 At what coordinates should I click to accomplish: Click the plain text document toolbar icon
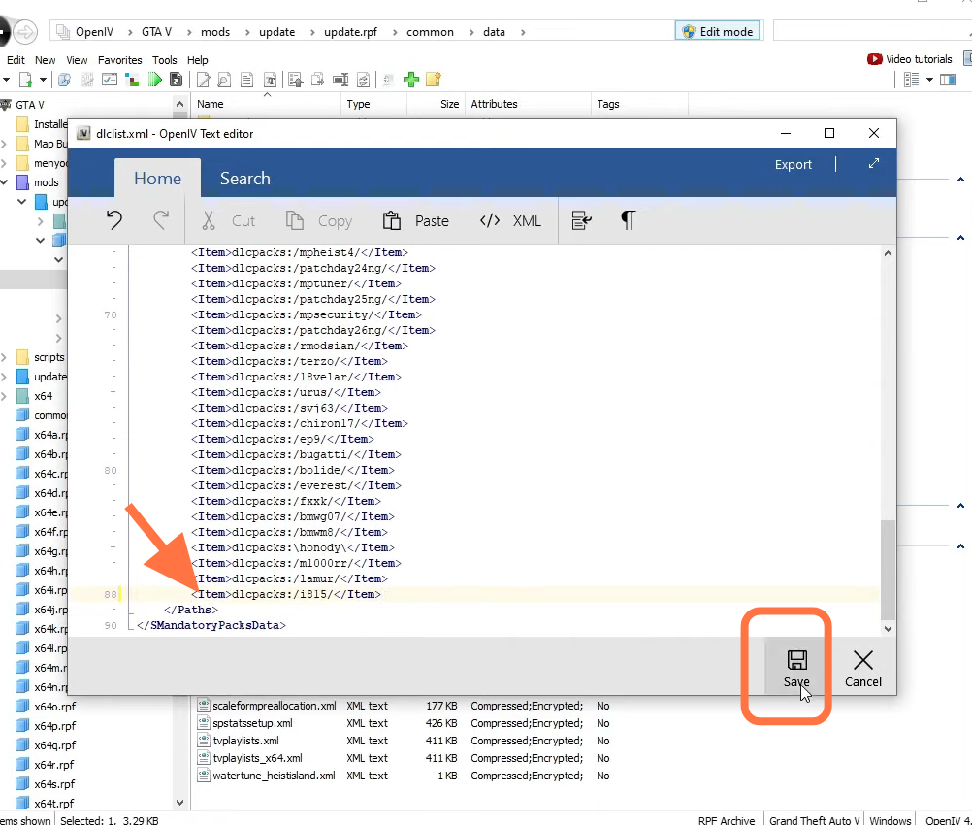point(246,80)
